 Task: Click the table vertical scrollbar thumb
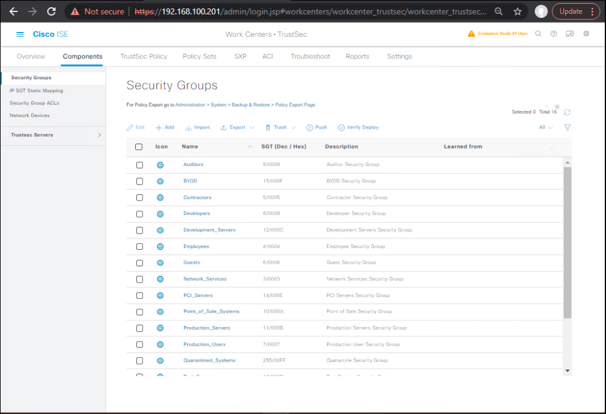pyautogui.click(x=567, y=243)
